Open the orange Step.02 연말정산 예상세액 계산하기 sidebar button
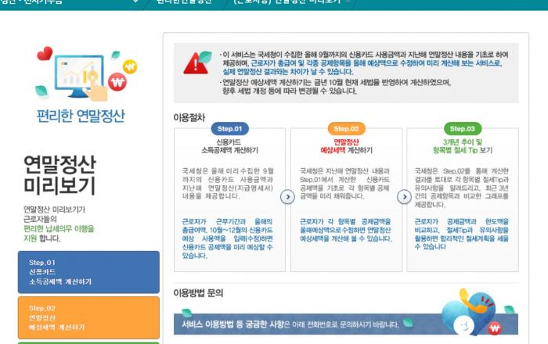 pyautogui.click(x=88, y=317)
